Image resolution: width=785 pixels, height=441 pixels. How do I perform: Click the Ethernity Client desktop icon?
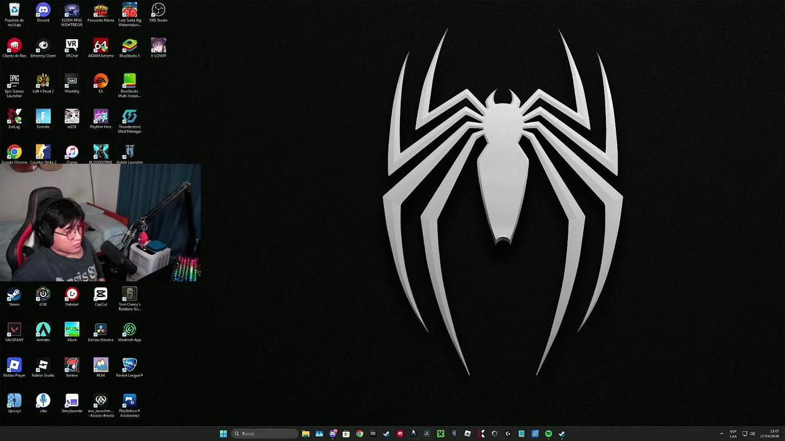coord(43,48)
